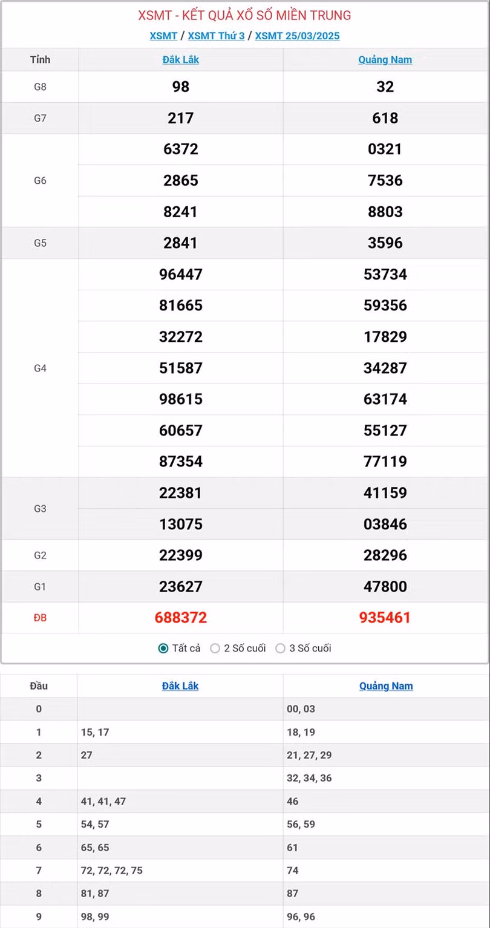Click the red ĐB number 688372
The height and width of the screenshot is (928, 490).
click(x=181, y=618)
